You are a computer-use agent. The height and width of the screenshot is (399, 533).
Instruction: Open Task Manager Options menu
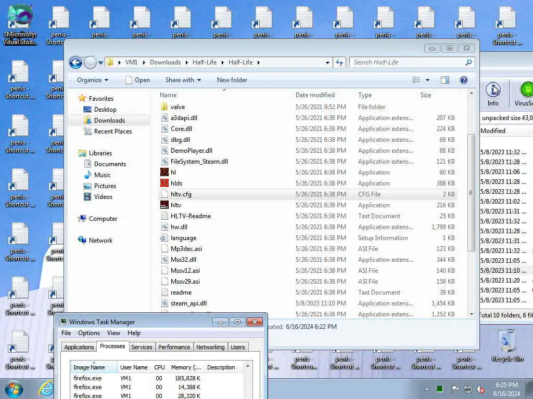tap(89, 333)
